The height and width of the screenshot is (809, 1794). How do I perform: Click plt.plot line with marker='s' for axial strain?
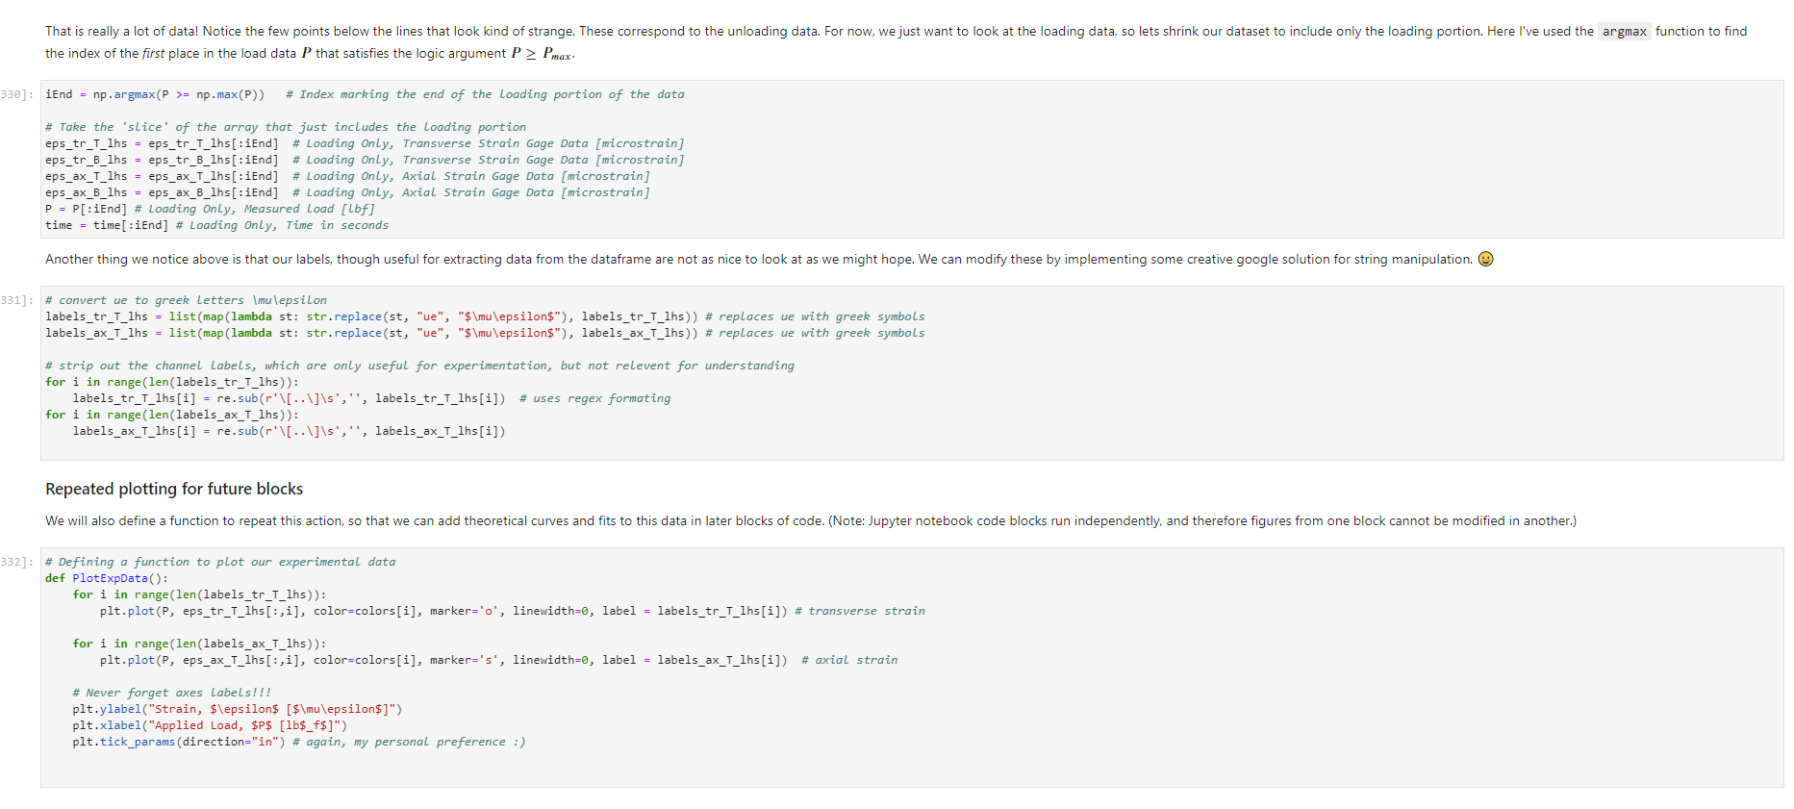498,660
